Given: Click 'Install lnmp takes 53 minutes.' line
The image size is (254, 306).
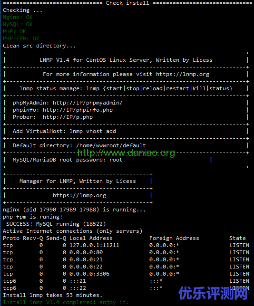Looking at the screenshot, I should coord(52,295).
